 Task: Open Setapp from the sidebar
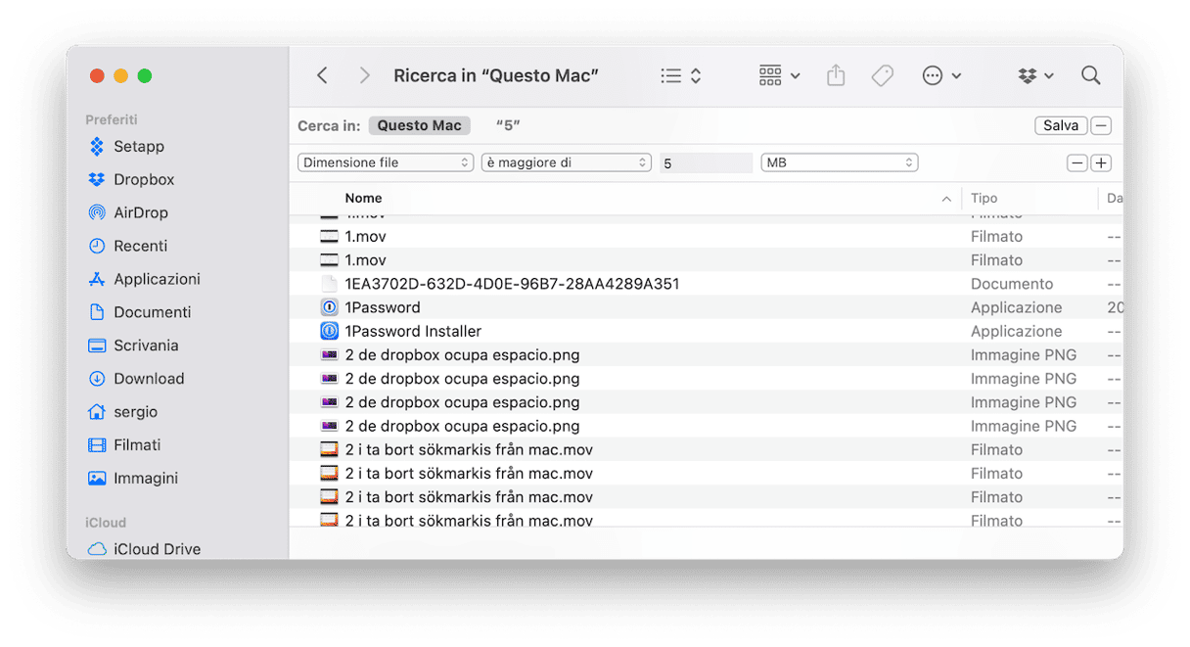tap(138, 147)
